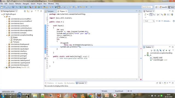Select Sample.java in Package Explorer
The height and width of the screenshot is (98, 175).
coord(17,40)
